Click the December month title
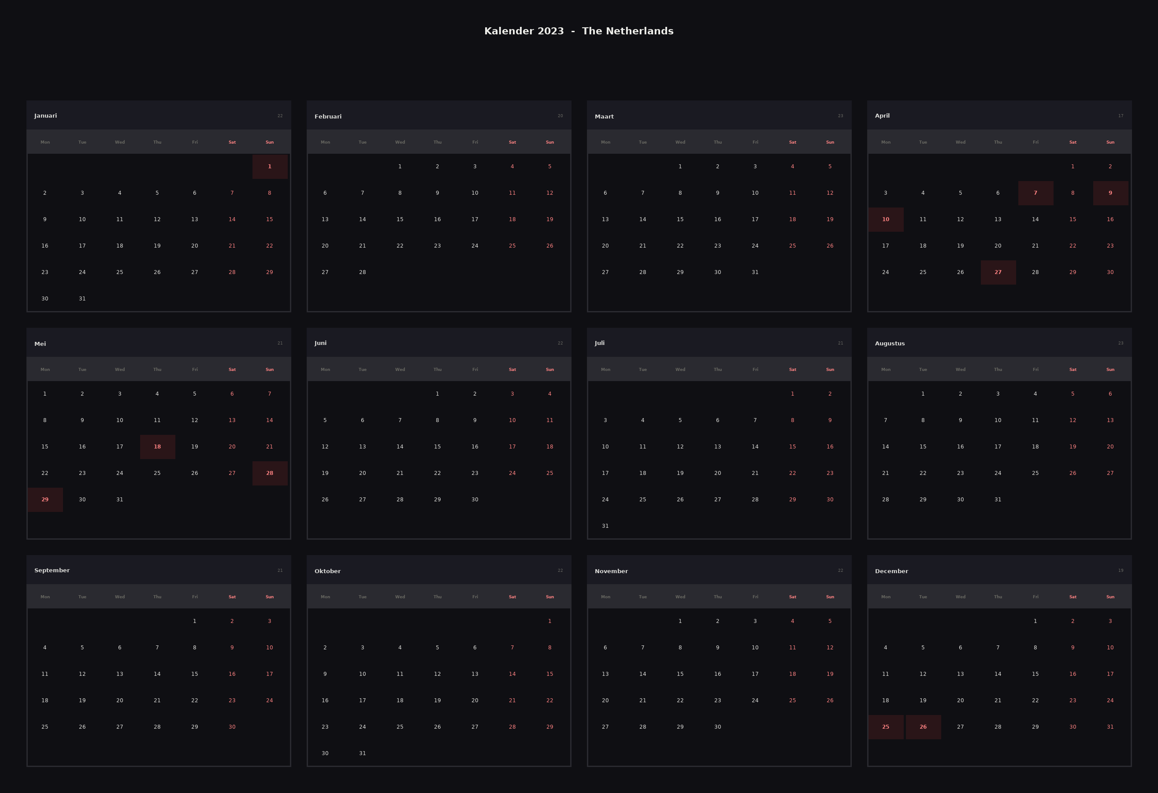1158x793 pixels. 891,571
